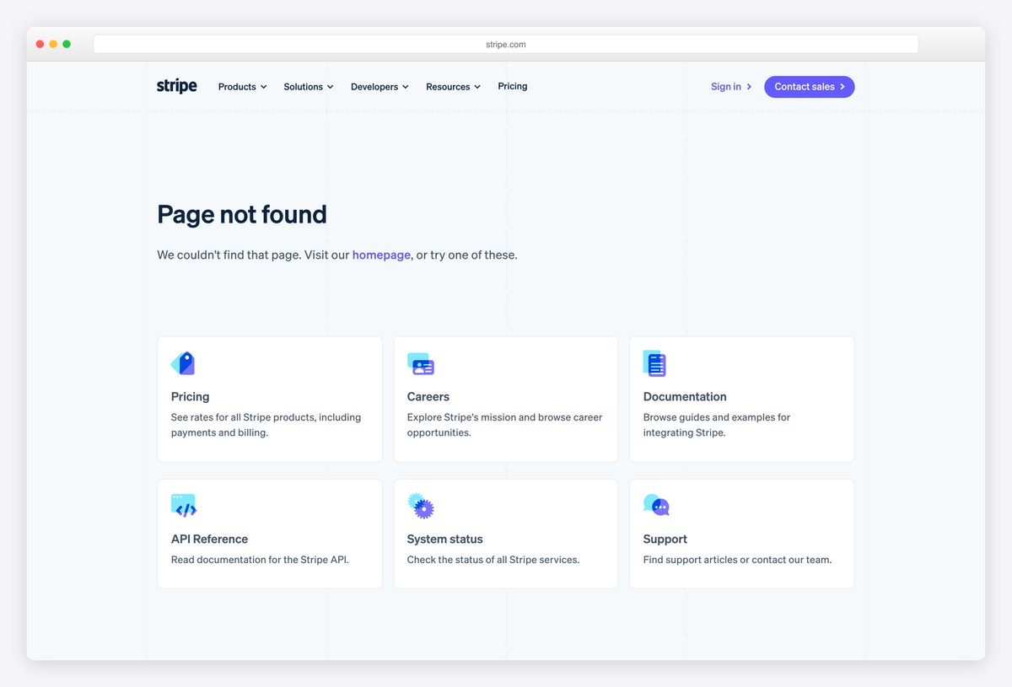Minimize the browser with yellow button
1012x687 pixels.
click(53, 44)
